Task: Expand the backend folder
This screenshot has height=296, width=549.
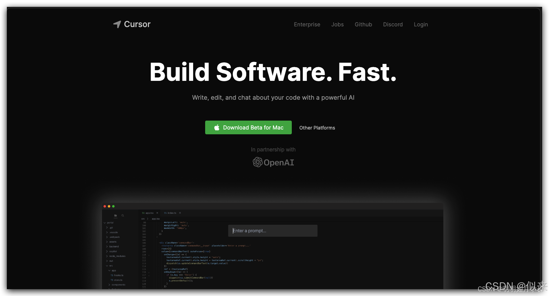Action: tap(113, 247)
